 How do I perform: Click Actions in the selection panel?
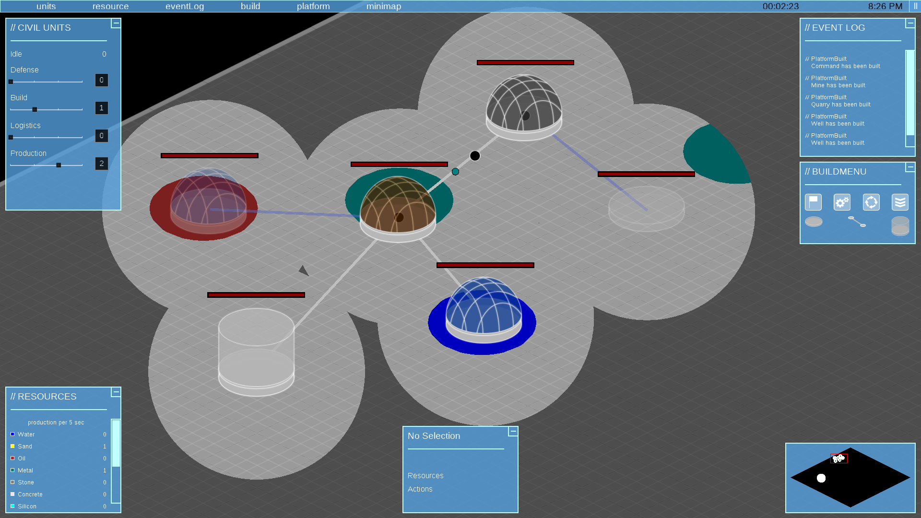pos(420,489)
